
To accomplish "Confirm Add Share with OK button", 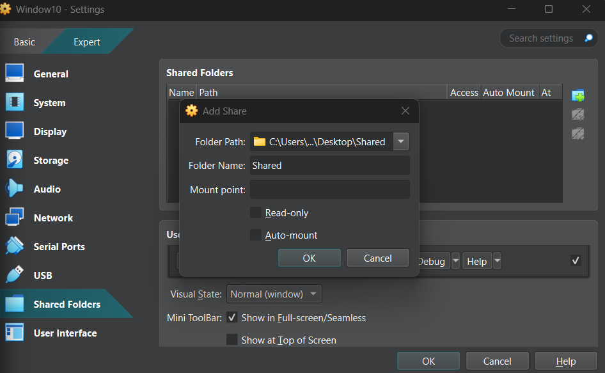I will coord(309,258).
